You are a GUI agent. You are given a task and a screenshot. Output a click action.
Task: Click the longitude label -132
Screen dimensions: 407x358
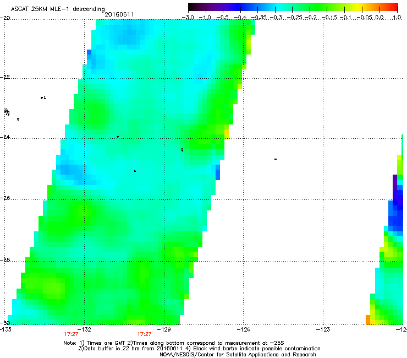click(x=84, y=329)
